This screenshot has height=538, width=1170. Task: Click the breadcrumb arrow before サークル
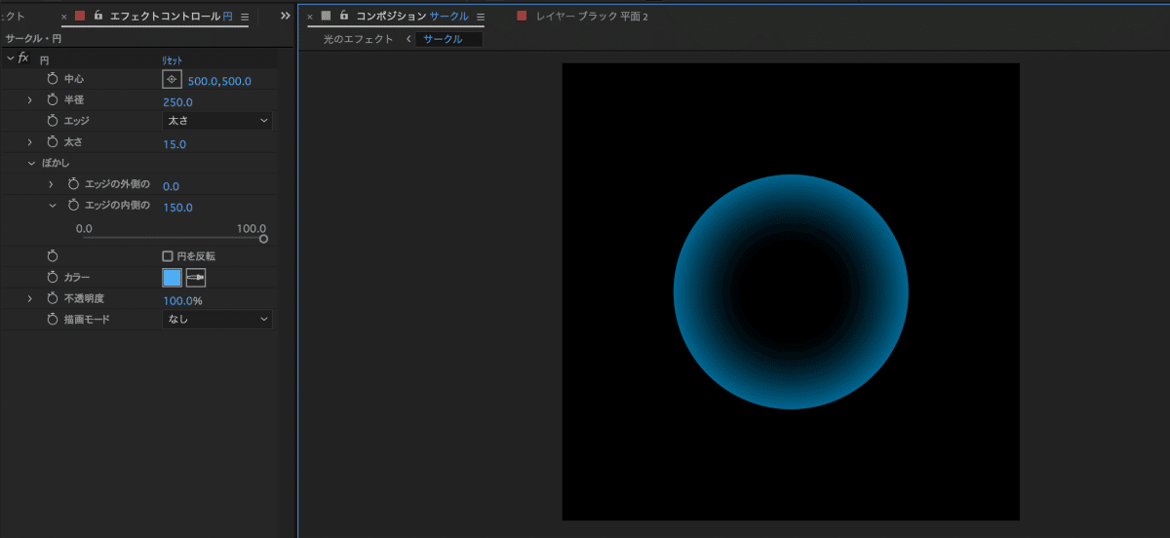[407, 39]
